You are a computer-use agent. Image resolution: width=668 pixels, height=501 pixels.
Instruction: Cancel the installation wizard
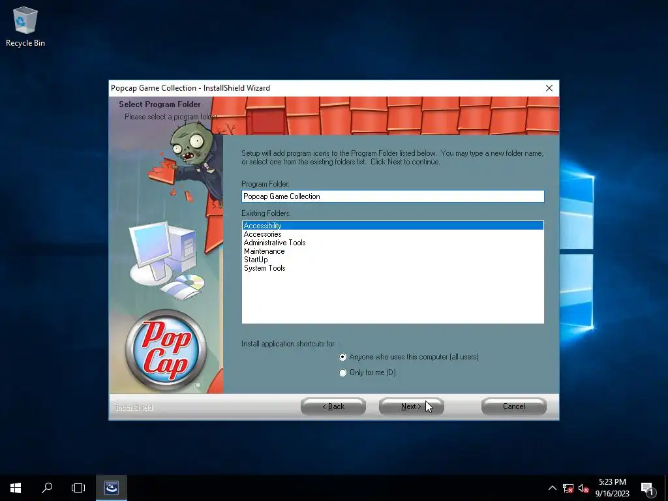click(x=514, y=406)
